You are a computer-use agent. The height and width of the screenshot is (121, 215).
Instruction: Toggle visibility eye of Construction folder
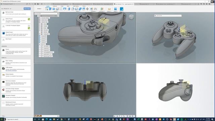[x=40, y=34]
